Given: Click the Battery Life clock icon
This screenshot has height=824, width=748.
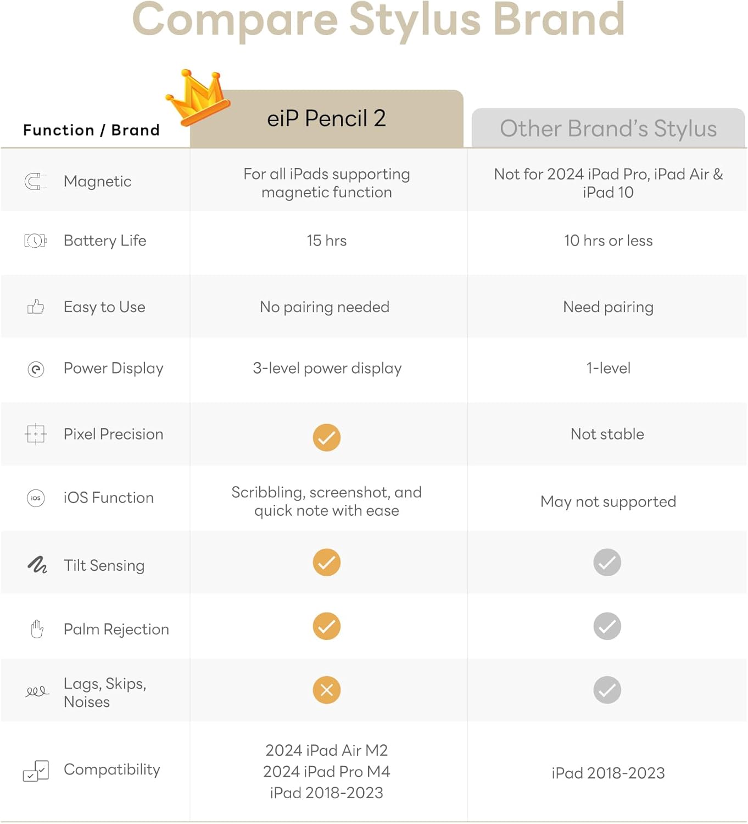Looking at the screenshot, I should coord(36,241).
